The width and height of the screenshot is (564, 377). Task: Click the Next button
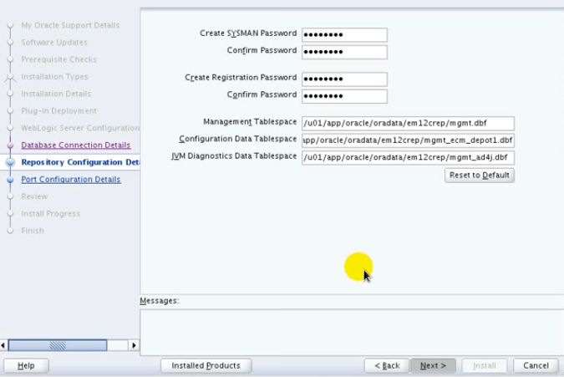pos(433,365)
